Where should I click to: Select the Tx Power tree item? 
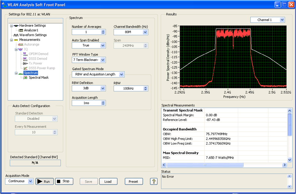35,64
